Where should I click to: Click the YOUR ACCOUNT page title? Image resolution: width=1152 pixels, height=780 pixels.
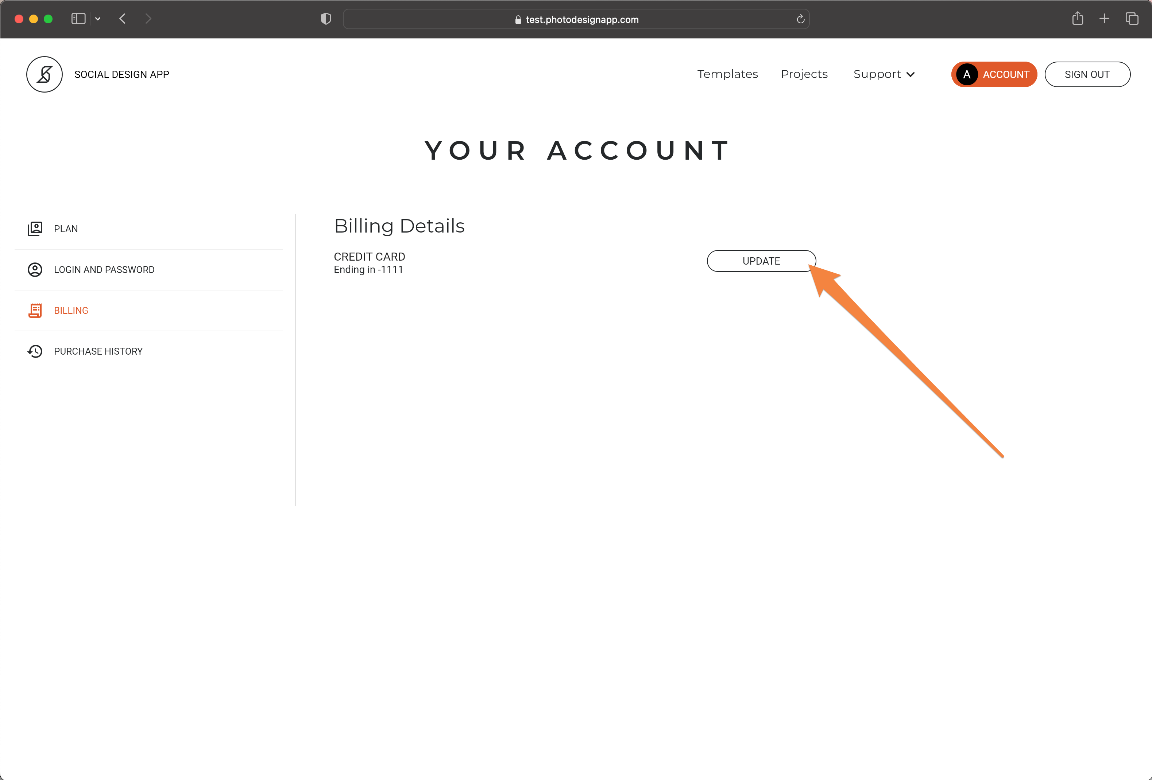tap(576, 151)
